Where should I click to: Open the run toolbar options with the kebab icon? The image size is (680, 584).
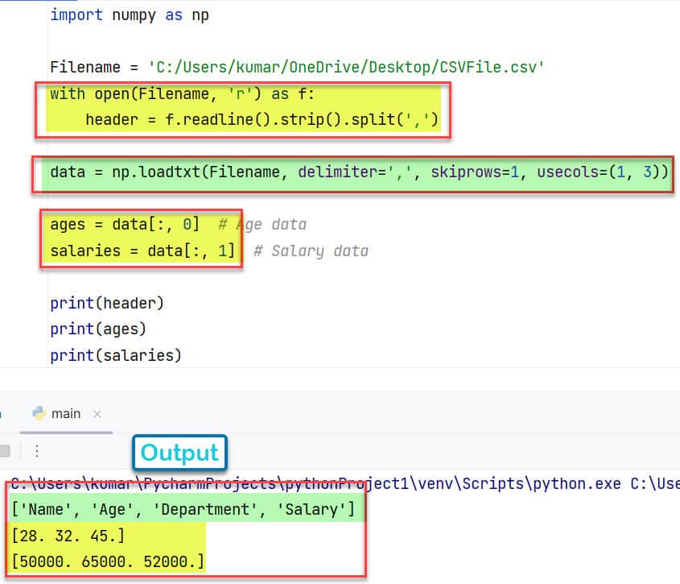click(36, 451)
